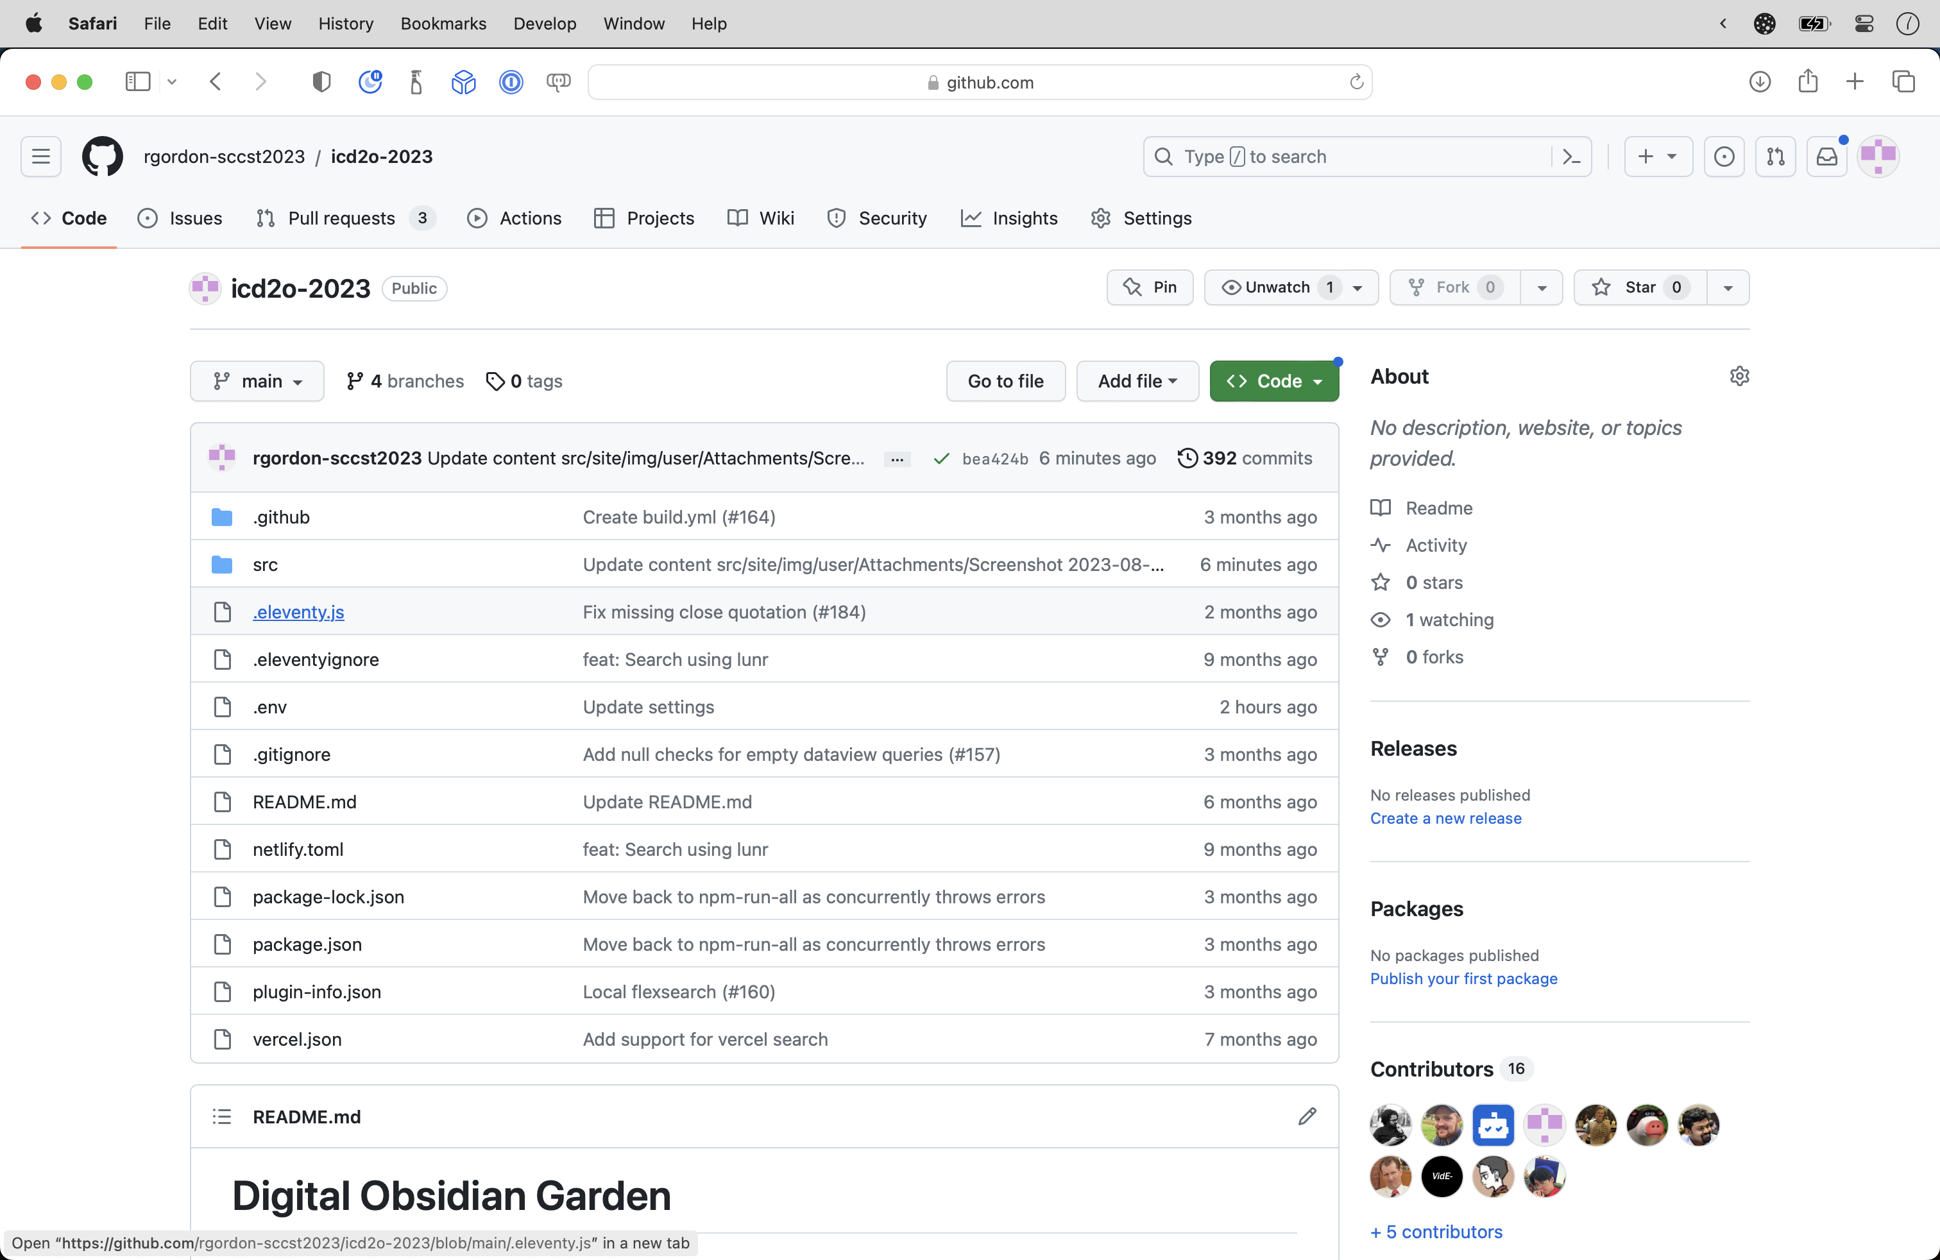Open 1Password extension icon

click(511, 81)
